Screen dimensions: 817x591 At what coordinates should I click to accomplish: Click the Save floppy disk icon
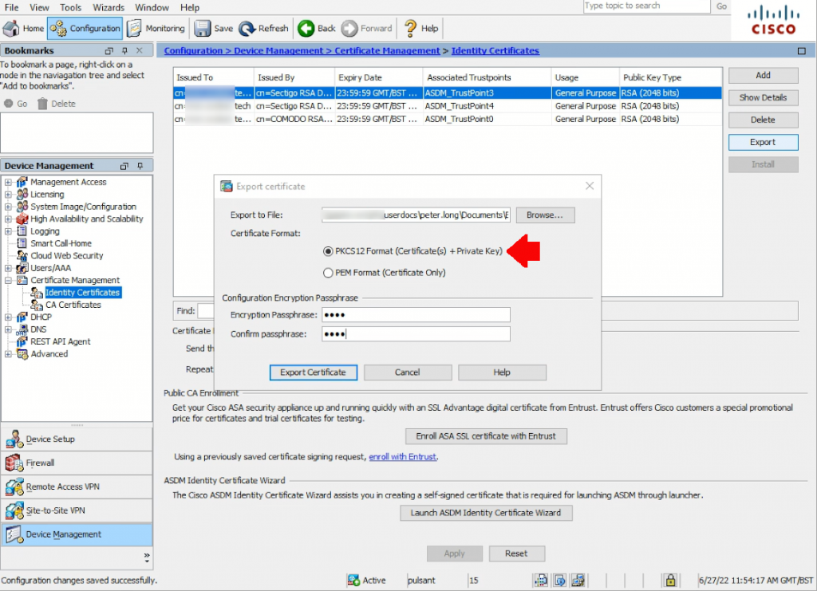pos(202,28)
